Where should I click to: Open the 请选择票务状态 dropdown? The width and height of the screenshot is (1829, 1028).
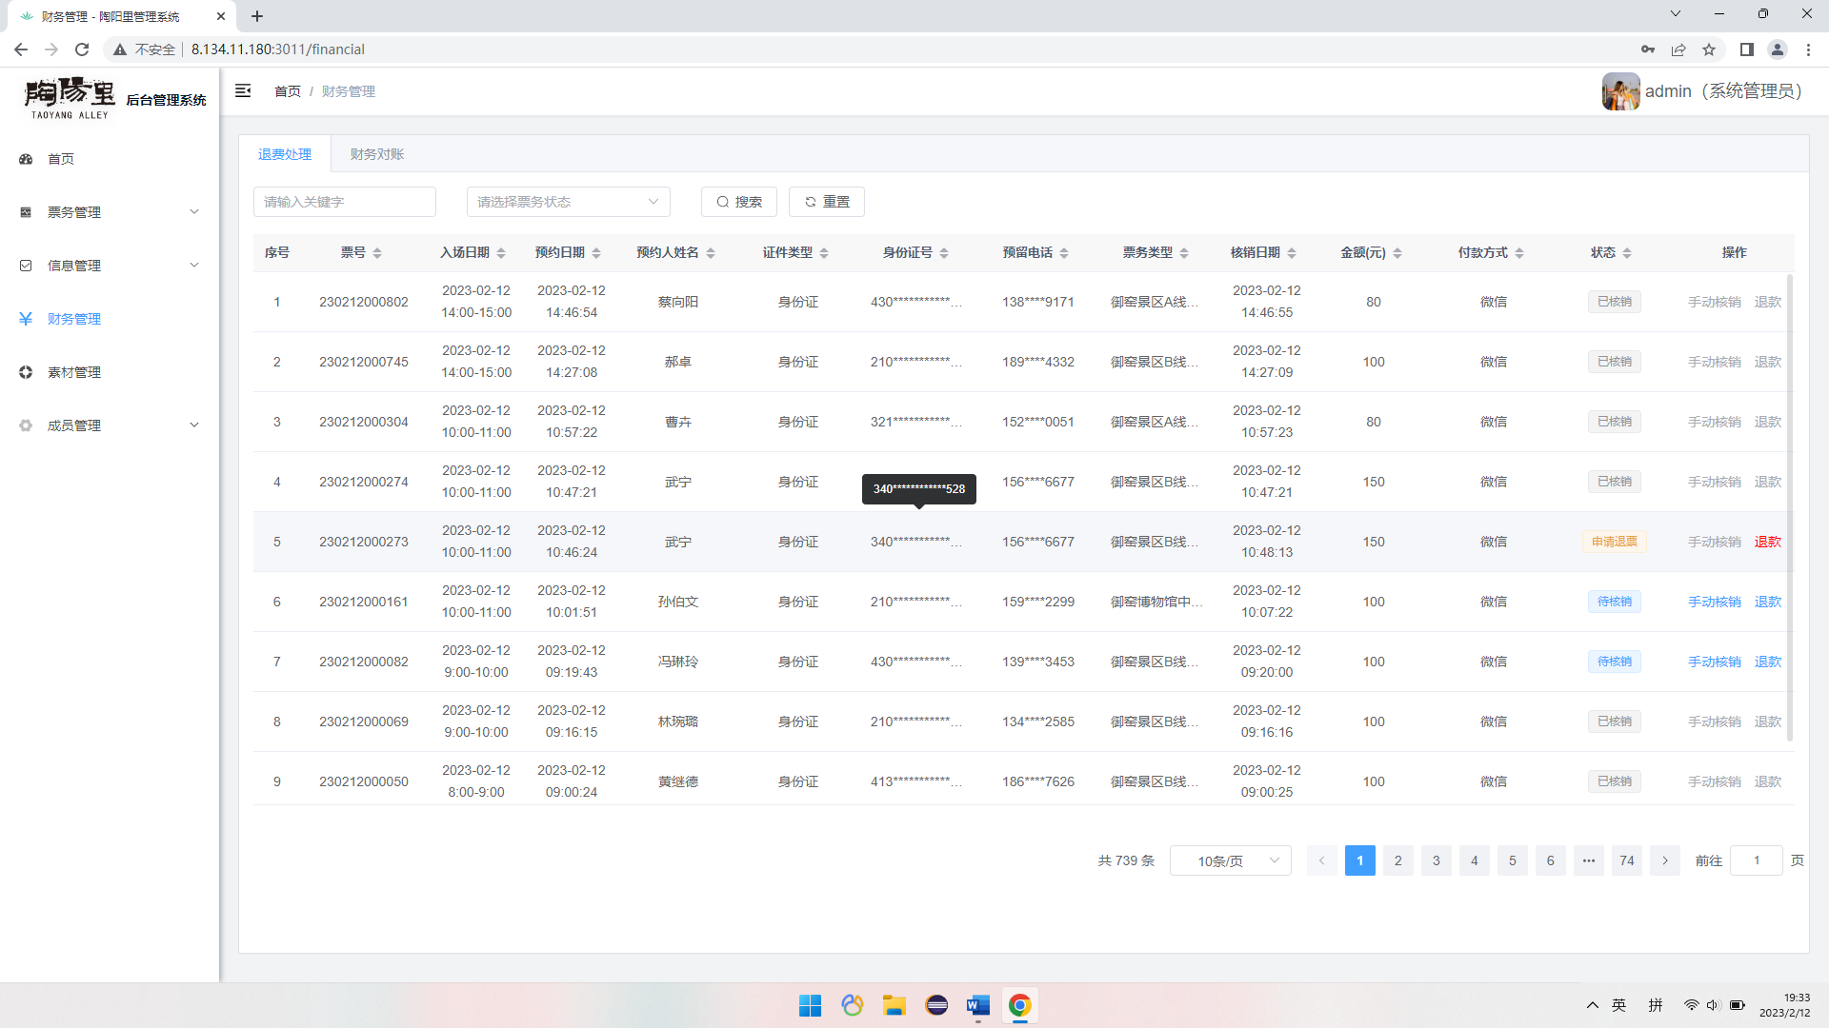pyautogui.click(x=568, y=202)
